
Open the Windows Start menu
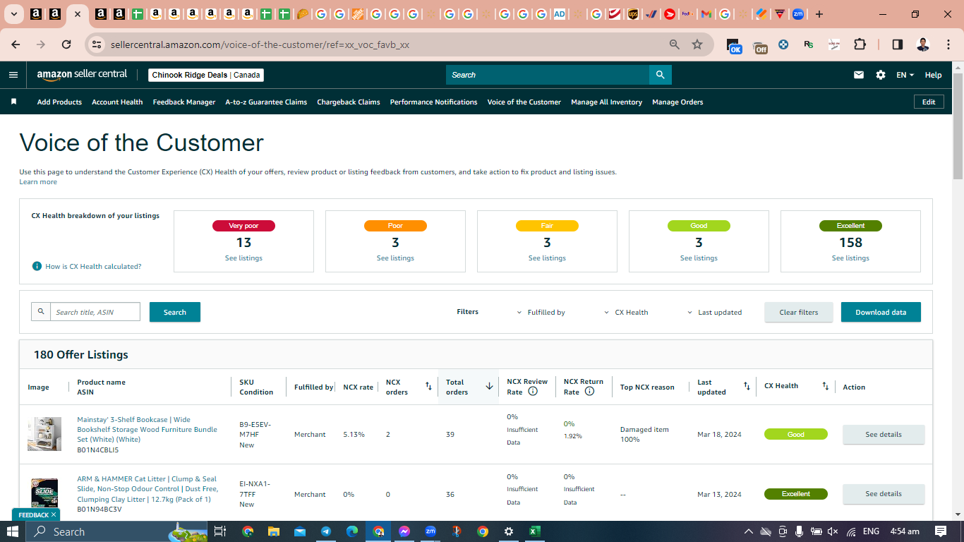(13, 531)
